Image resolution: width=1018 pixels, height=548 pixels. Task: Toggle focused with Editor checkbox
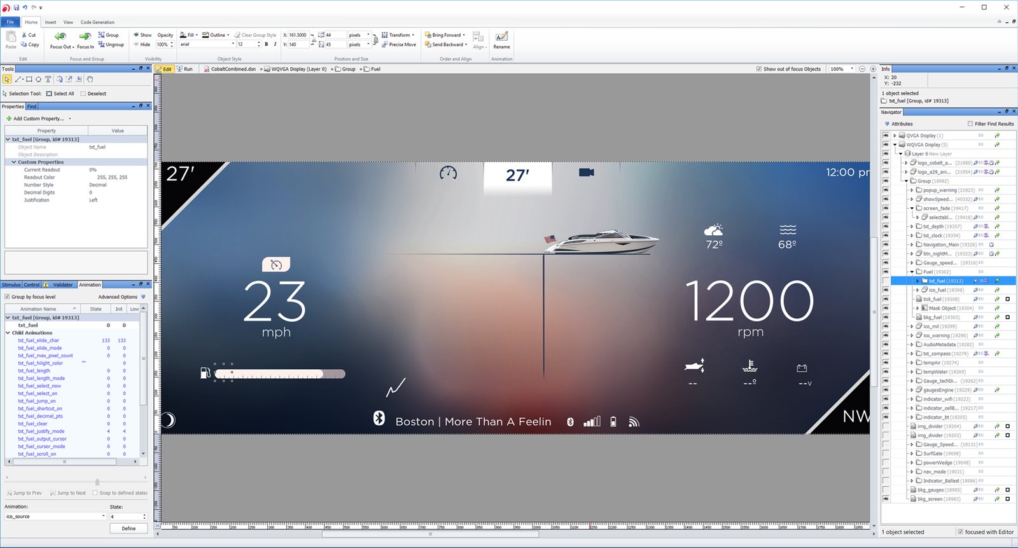click(960, 532)
